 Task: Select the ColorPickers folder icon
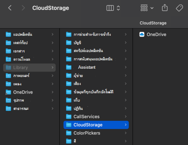coord(69,133)
